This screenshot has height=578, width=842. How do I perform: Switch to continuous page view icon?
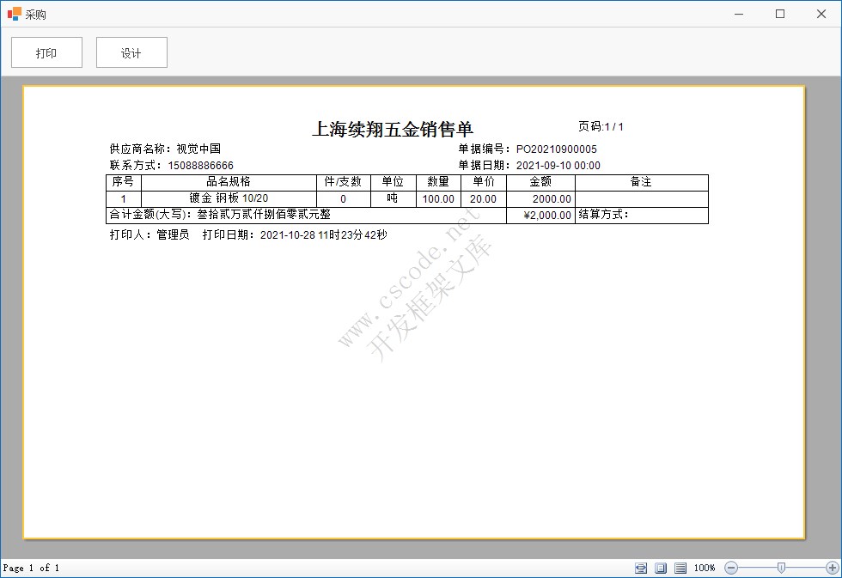[680, 568]
